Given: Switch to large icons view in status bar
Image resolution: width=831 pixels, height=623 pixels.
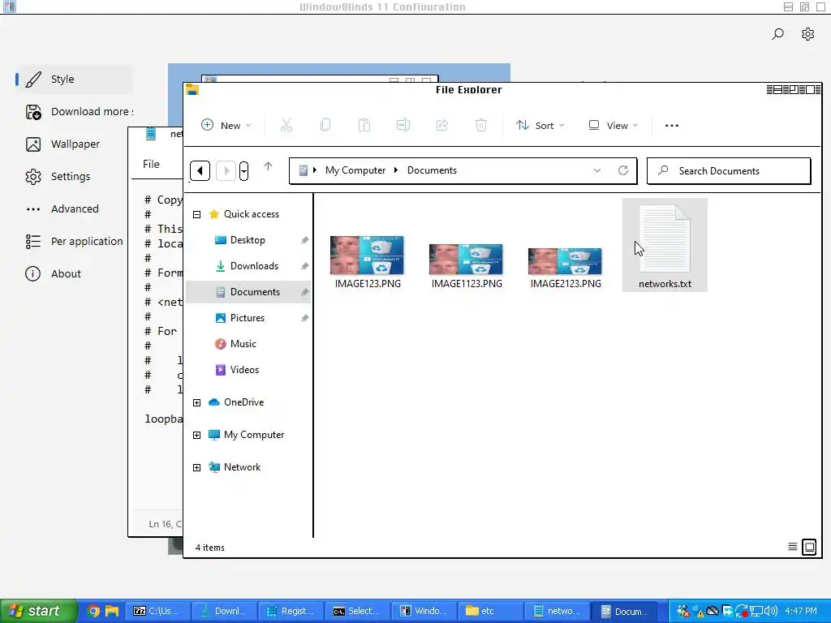Looking at the screenshot, I should coord(809,547).
